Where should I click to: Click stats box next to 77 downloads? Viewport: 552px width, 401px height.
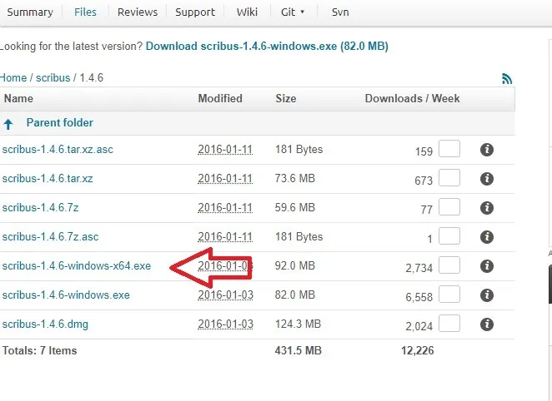pos(449,207)
